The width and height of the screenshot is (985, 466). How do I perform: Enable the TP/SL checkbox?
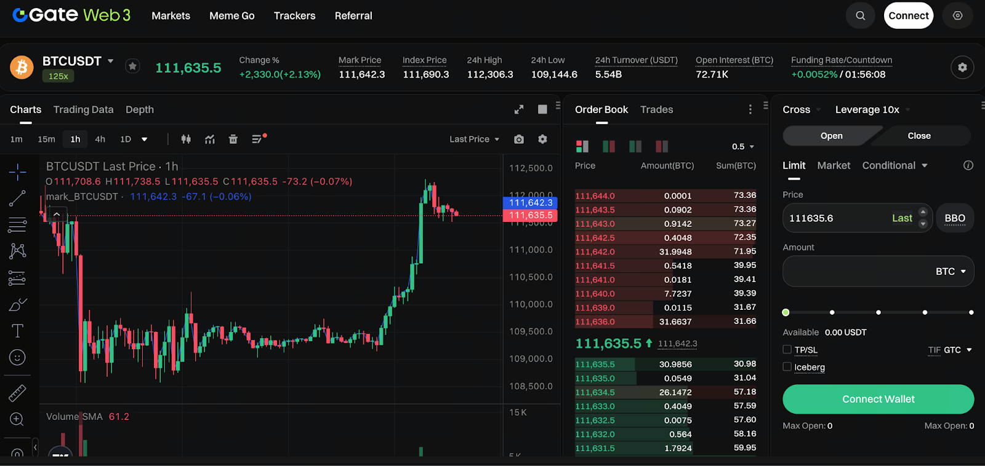point(787,349)
